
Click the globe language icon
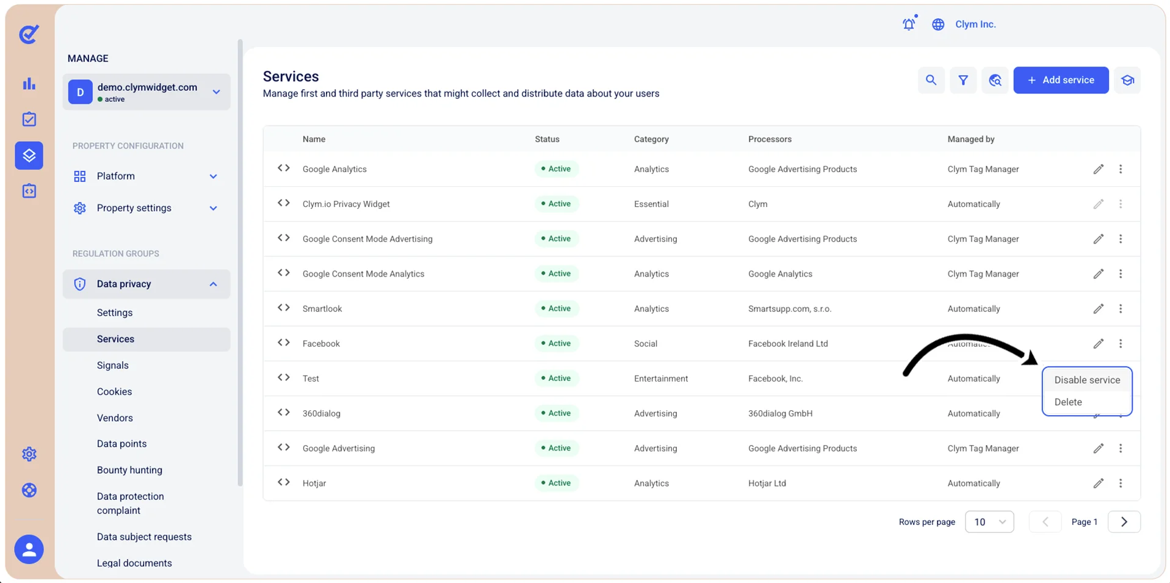pos(938,24)
